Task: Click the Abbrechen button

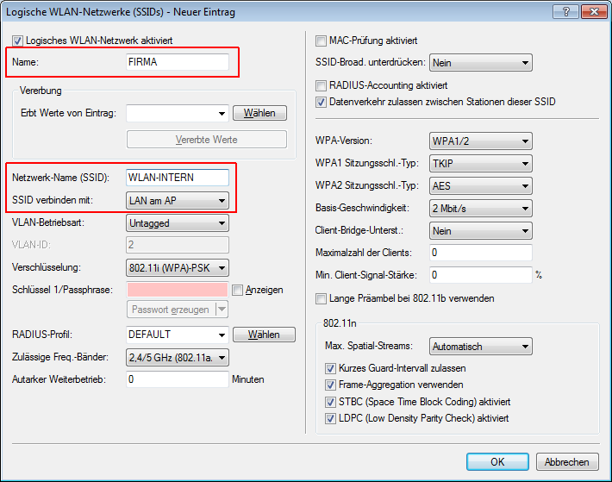Action: (567, 462)
